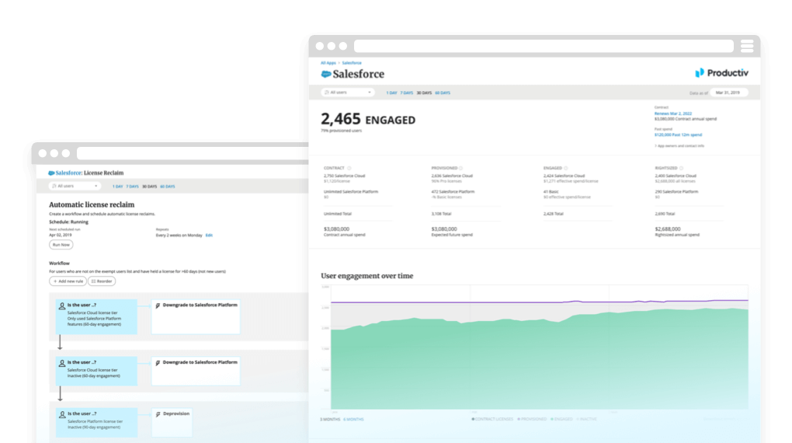The image size is (792, 443).
Task: Select 7 DAYS range in the License Reclaim window
Action: (132, 187)
